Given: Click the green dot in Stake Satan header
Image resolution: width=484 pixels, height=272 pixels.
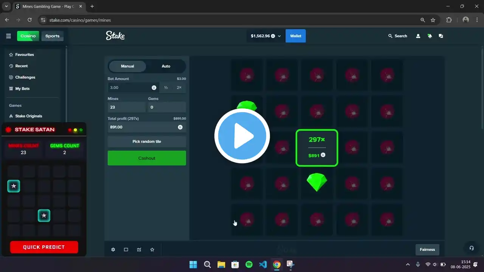Looking at the screenshot, I should 81,130.
